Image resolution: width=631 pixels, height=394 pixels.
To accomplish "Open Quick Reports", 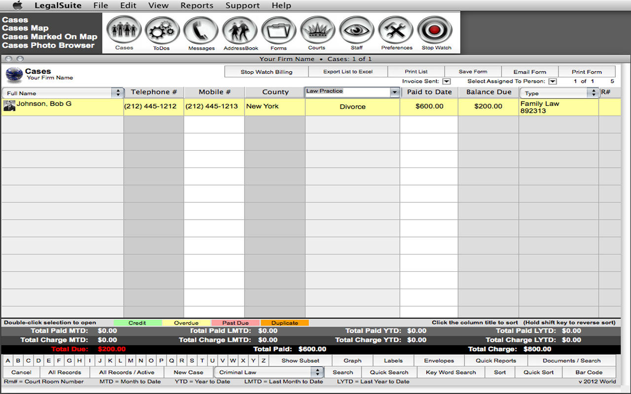I will [x=496, y=361].
